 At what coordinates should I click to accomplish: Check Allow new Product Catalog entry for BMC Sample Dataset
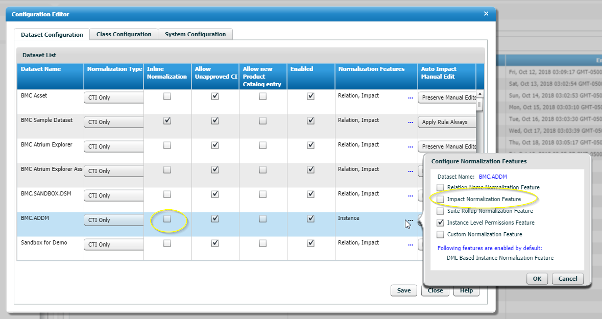pyautogui.click(x=262, y=120)
